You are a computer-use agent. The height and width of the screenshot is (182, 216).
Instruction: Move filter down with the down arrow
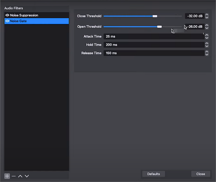point(27,176)
